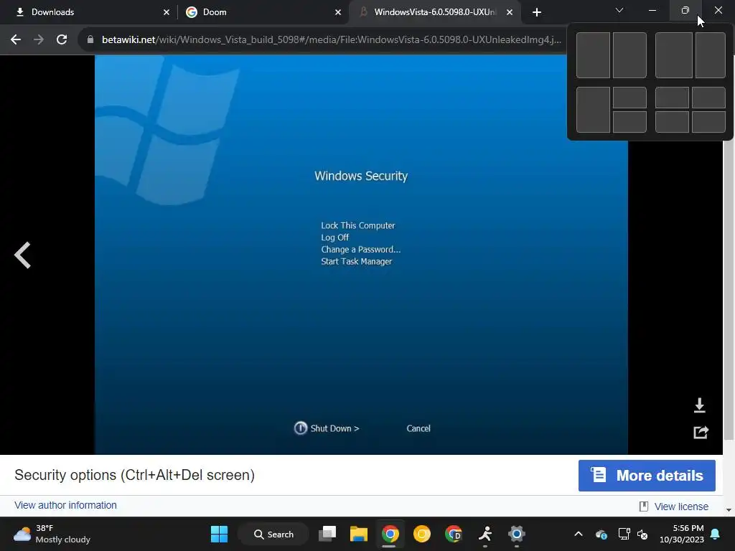Snap window to left half layout
This screenshot has height=551, width=735.
click(x=593, y=55)
